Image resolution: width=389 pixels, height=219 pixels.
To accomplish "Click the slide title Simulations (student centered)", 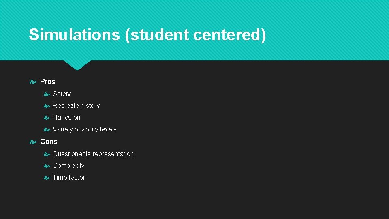I will click(147, 35).
